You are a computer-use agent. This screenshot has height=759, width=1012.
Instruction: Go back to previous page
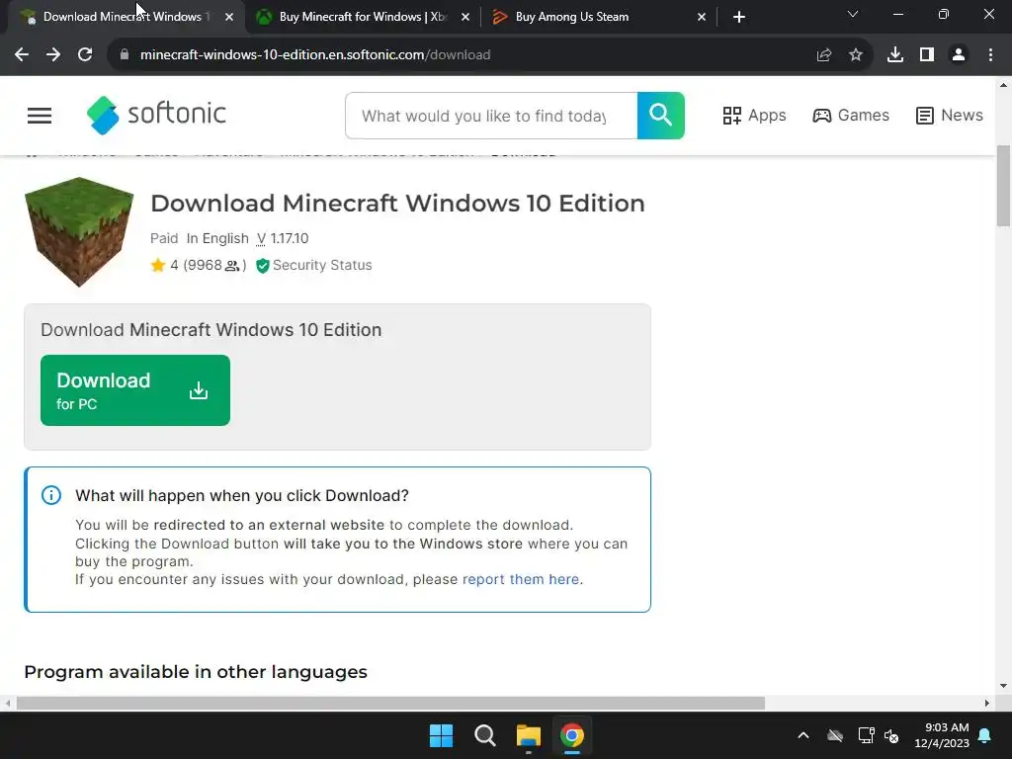22,55
